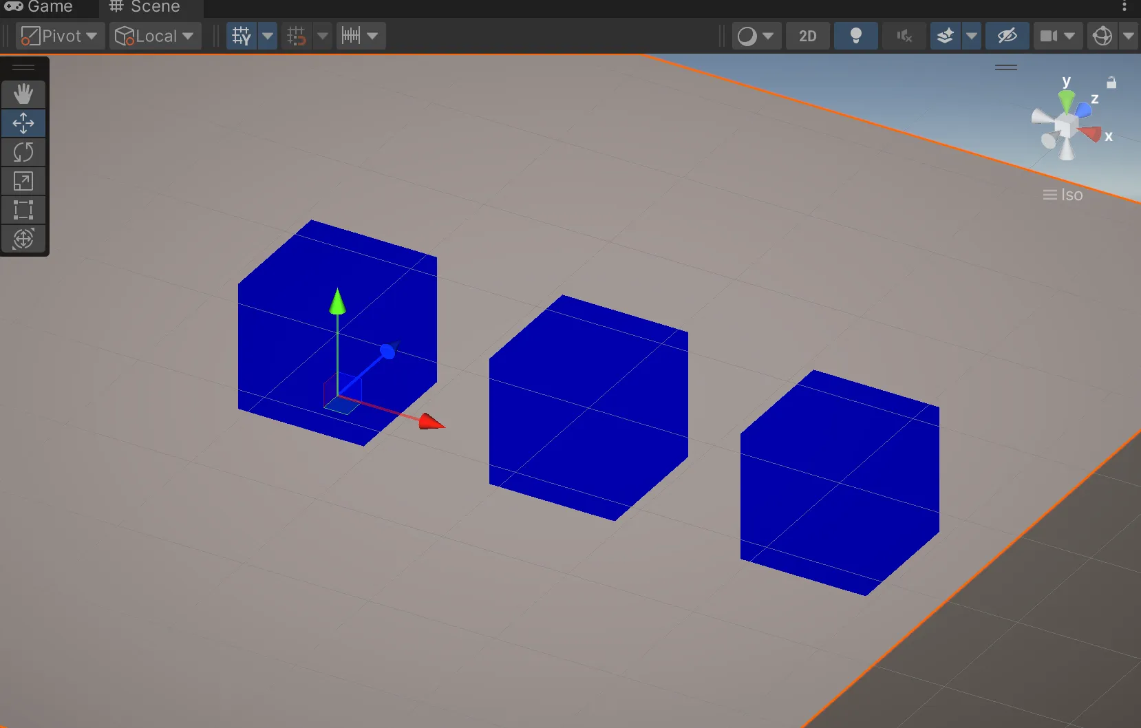The width and height of the screenshot is (1141, 728).
Task: Select the Move tool
Action: 23,123
